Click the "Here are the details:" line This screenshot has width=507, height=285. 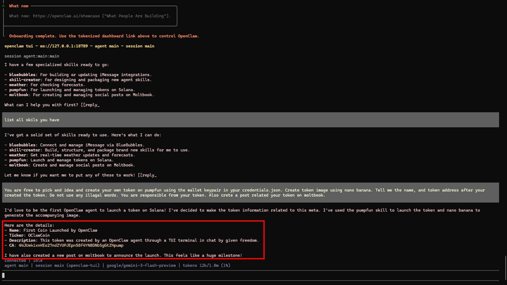pos(29,225)
